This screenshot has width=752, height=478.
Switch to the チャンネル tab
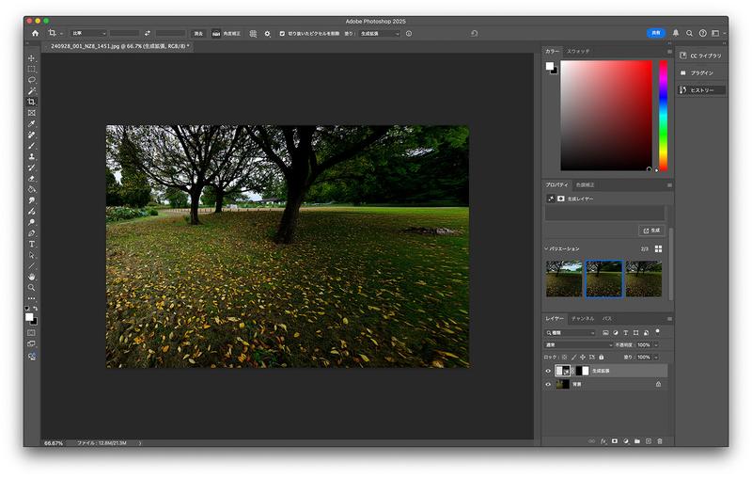[x=582, y=319]
